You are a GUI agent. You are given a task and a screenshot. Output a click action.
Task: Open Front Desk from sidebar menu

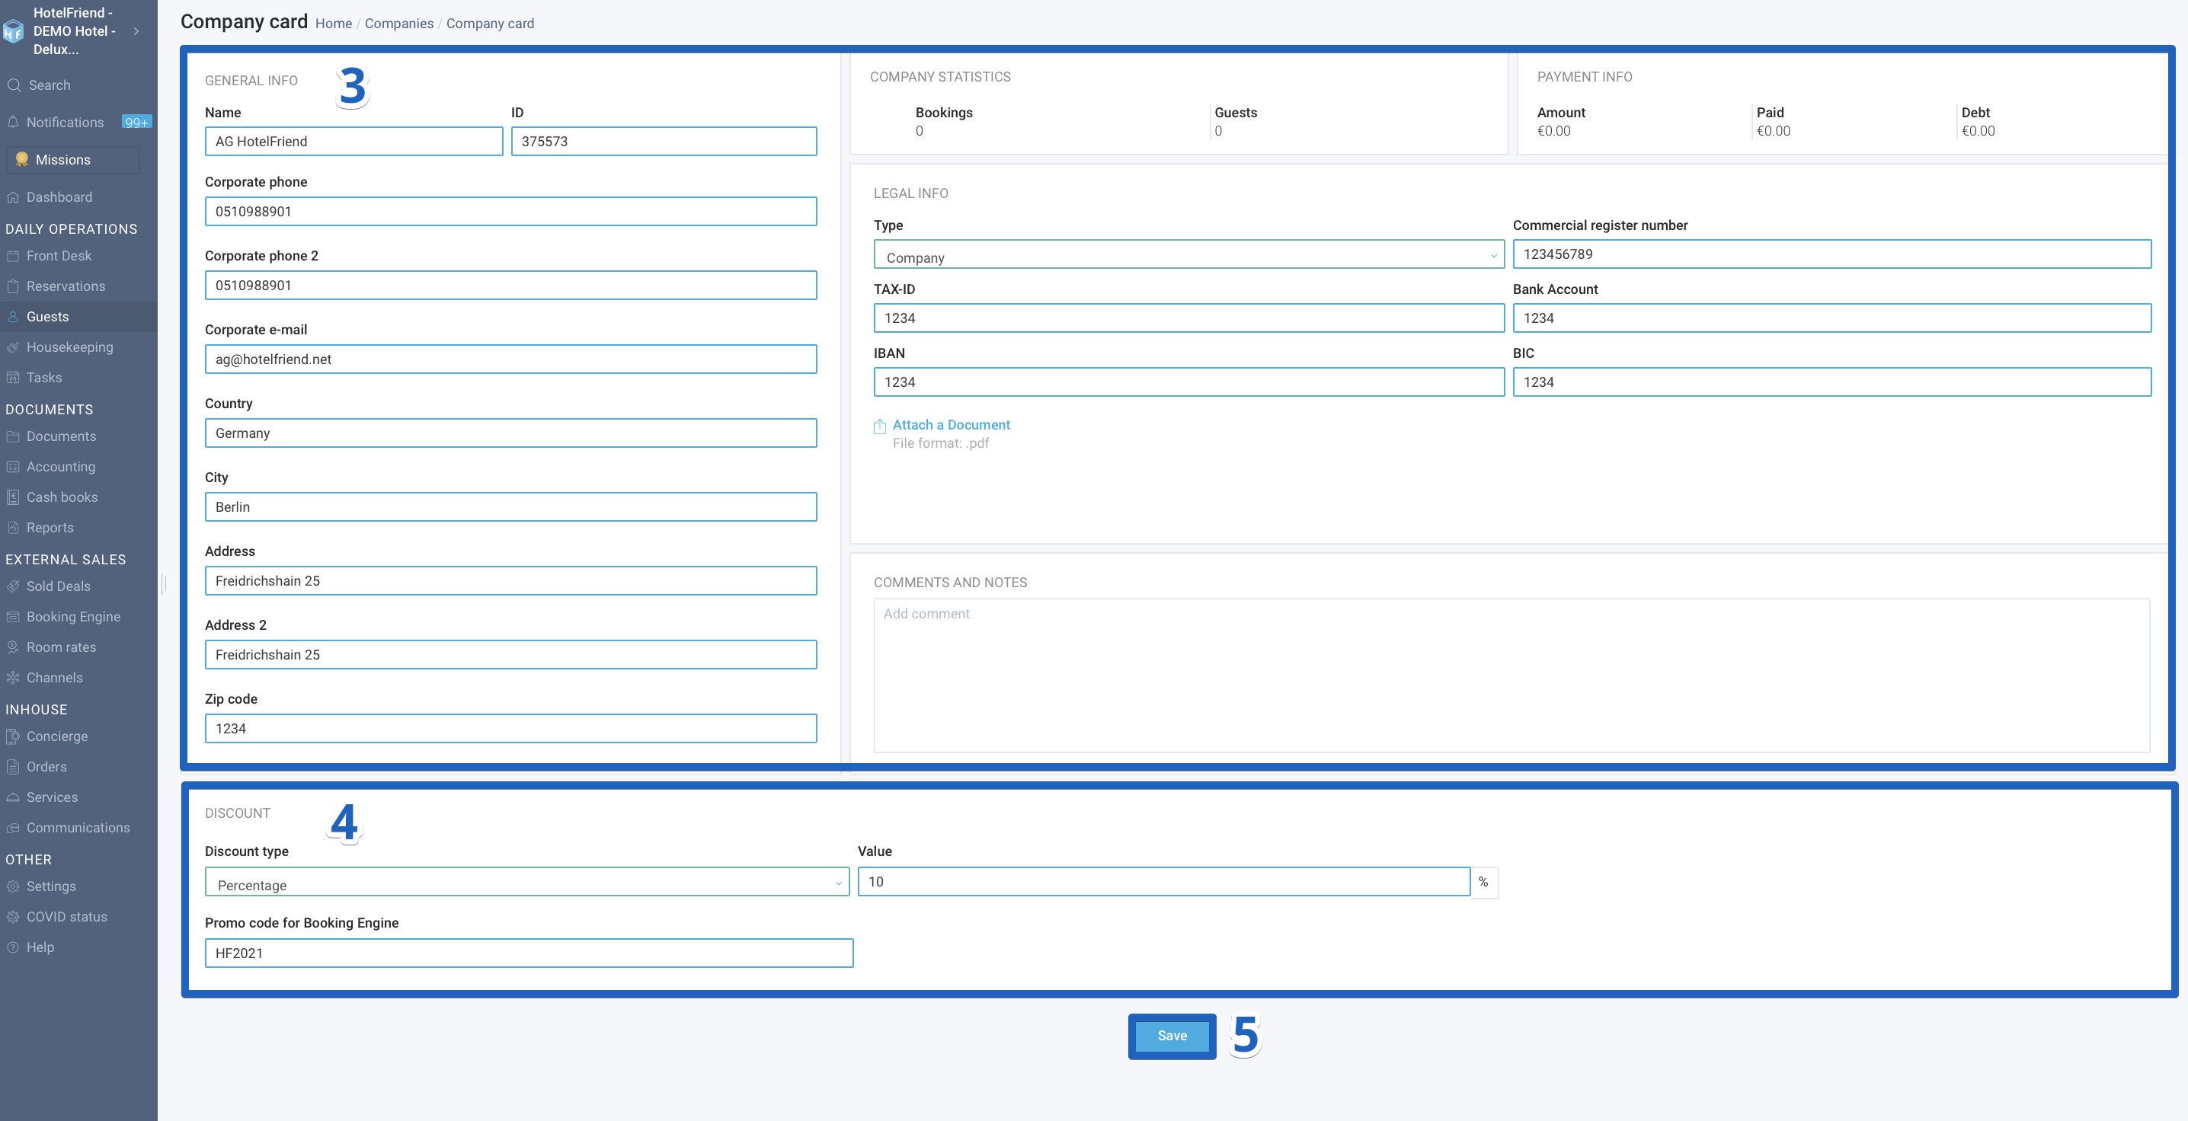pos(59,257)
